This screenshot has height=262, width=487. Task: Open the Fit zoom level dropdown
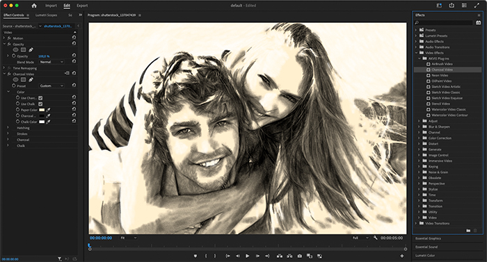pyautogui.click(x=129, y=238)
